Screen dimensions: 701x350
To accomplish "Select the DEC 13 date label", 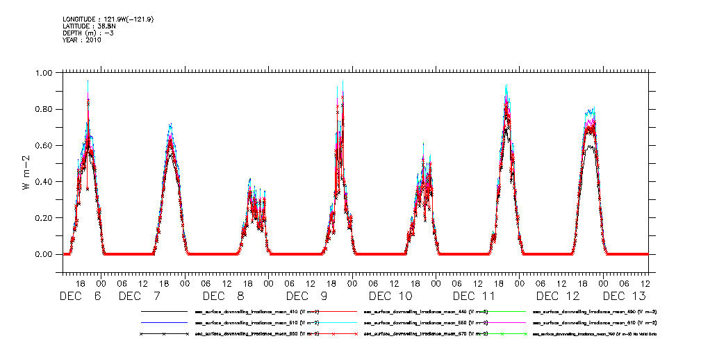I will [x=624, y=296].
